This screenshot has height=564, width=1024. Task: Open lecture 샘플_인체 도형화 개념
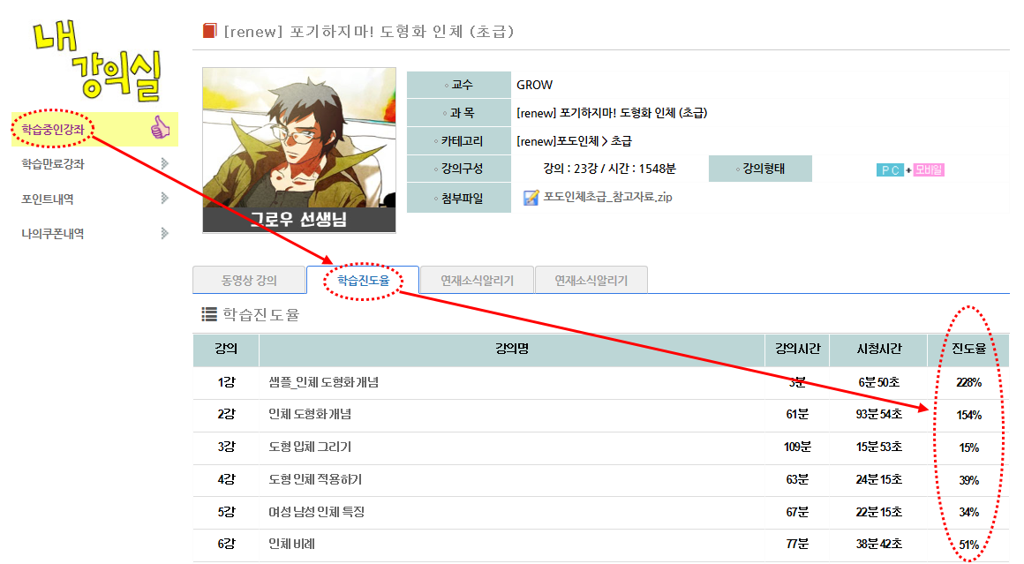[x=324, y=382]
